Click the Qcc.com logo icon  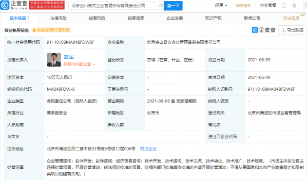[5, 5]
